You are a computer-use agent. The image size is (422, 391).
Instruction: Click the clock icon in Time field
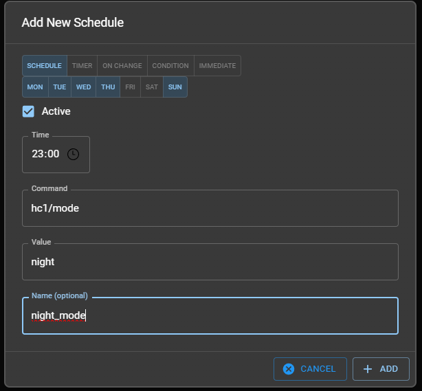pyautogui.click(x=73, y=154)
